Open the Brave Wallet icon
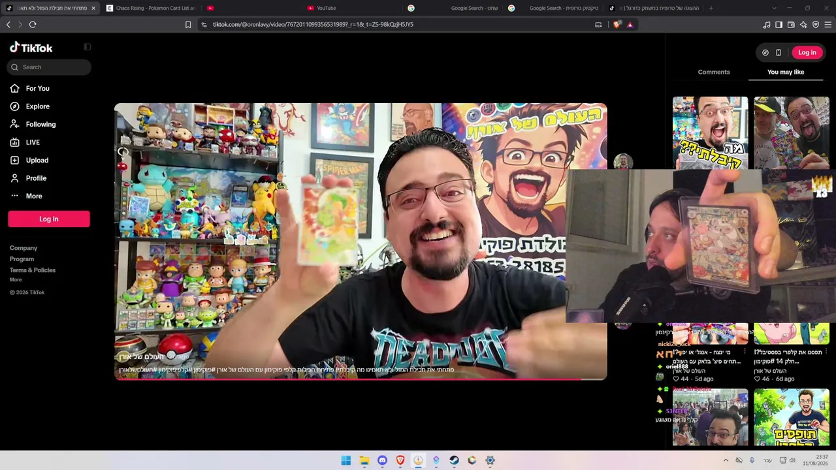 point(791,24)
